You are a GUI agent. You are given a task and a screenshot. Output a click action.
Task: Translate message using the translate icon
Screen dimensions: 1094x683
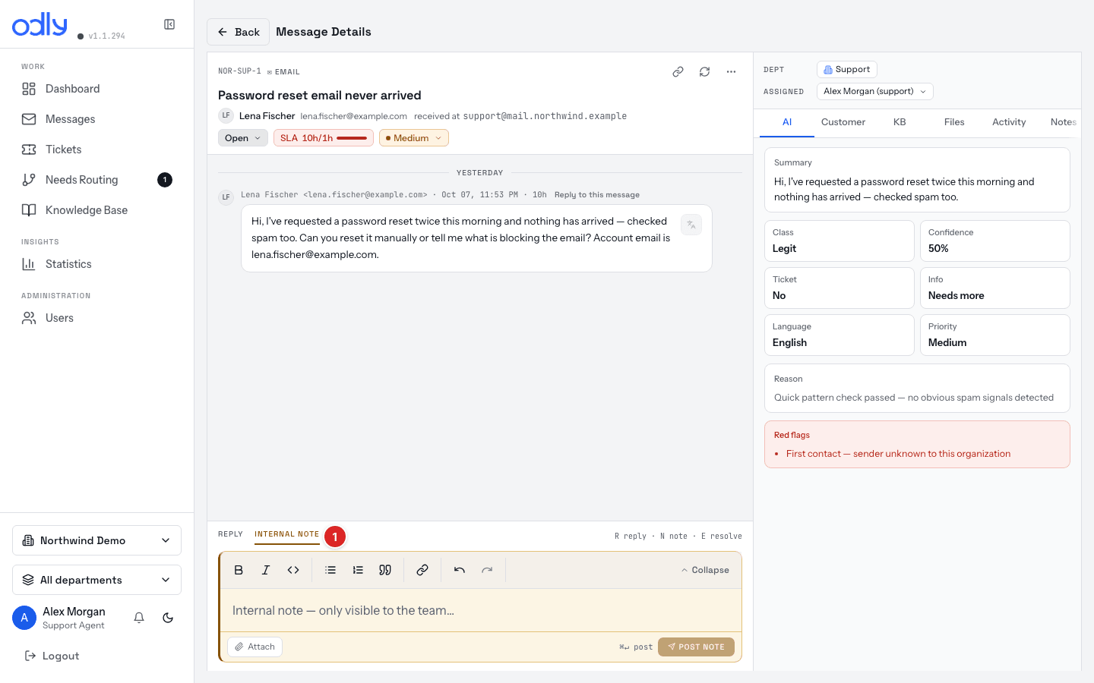pyautogui.click(x=691, y=225)
